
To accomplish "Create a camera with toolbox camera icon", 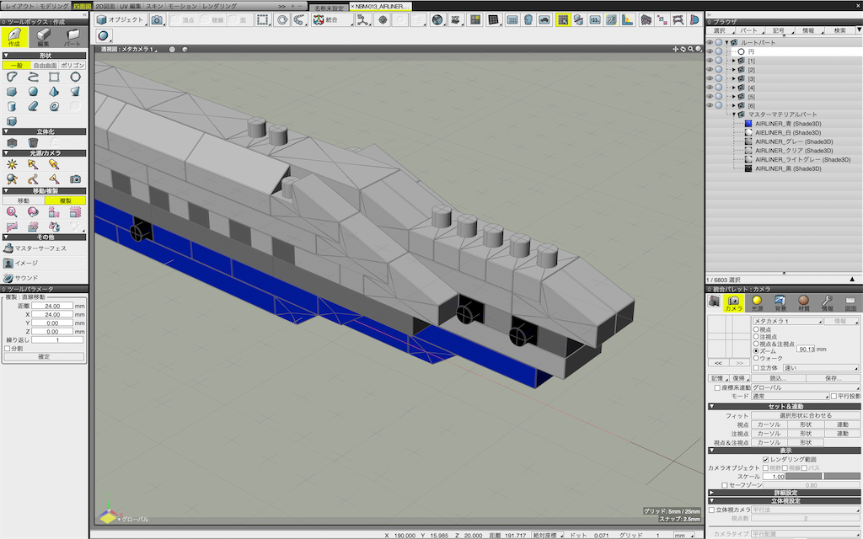I will click(x=75, y=179).
